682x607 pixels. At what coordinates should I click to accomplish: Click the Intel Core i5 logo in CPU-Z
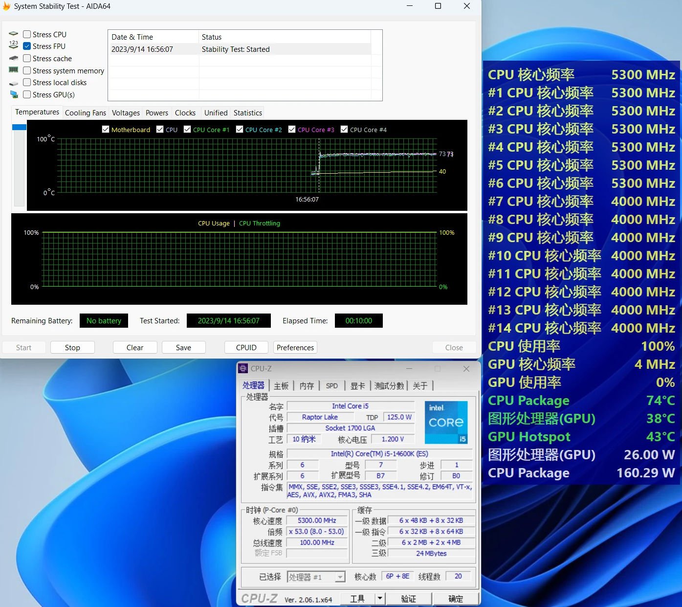tap(445, 422)
